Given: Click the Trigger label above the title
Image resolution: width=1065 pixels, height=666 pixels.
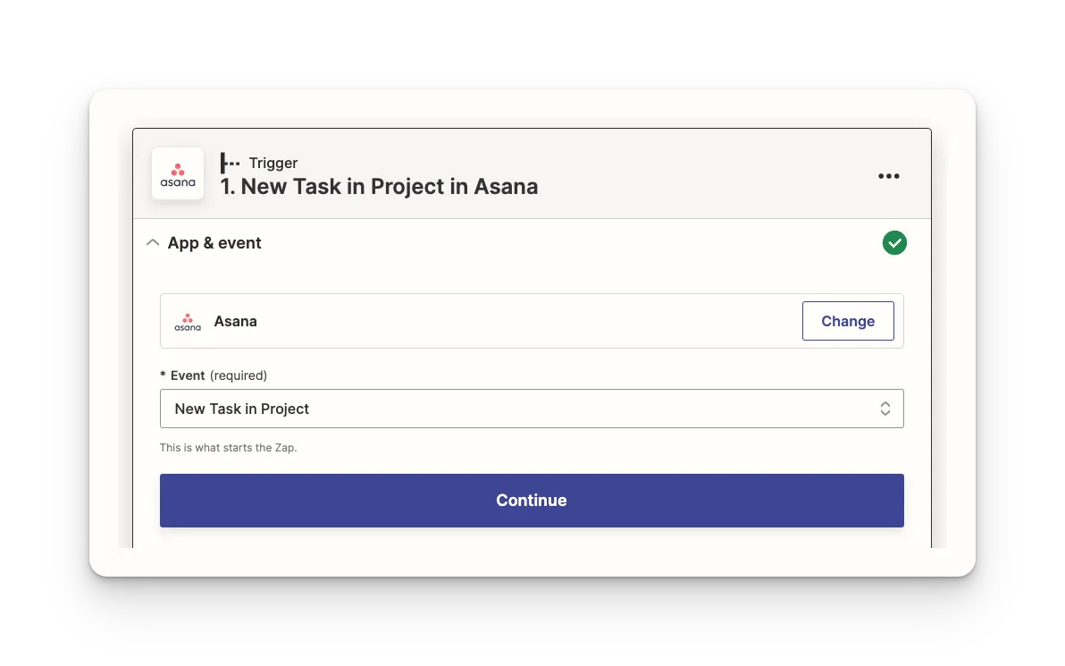Looking at the screenshot, I should point(273,163).
